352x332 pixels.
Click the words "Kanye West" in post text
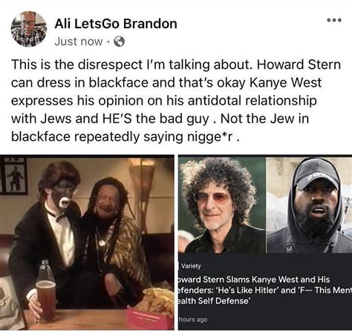coord(285,83)
